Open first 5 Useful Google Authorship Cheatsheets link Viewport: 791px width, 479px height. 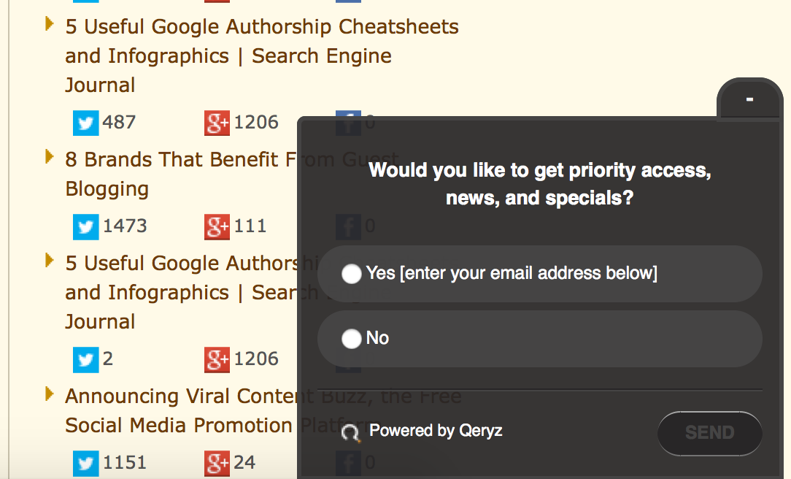(261, 27)
